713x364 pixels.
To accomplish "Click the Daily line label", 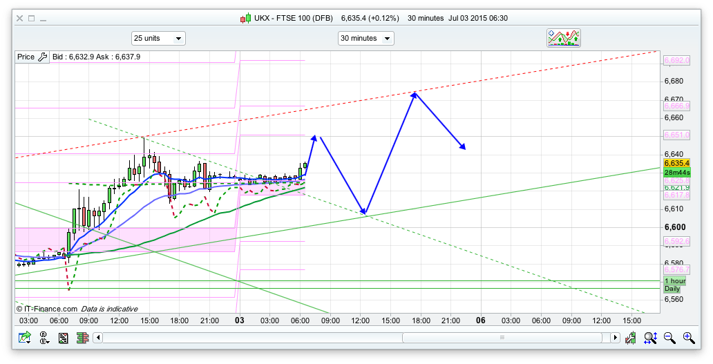I will pos(672,289).
